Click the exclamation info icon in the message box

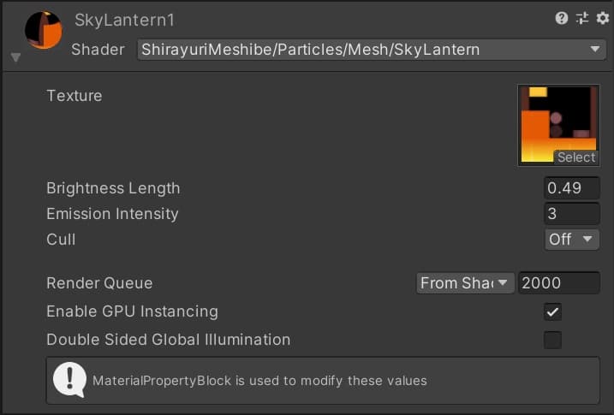(x=69, y=380)
